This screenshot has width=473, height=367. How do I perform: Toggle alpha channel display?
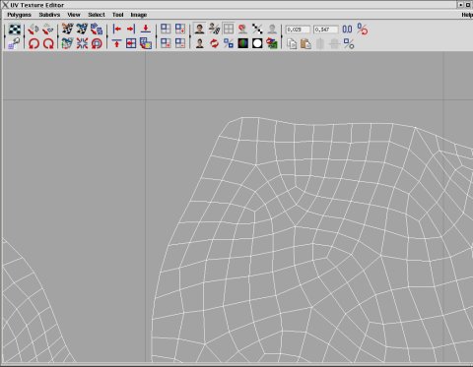pos(257,43)
